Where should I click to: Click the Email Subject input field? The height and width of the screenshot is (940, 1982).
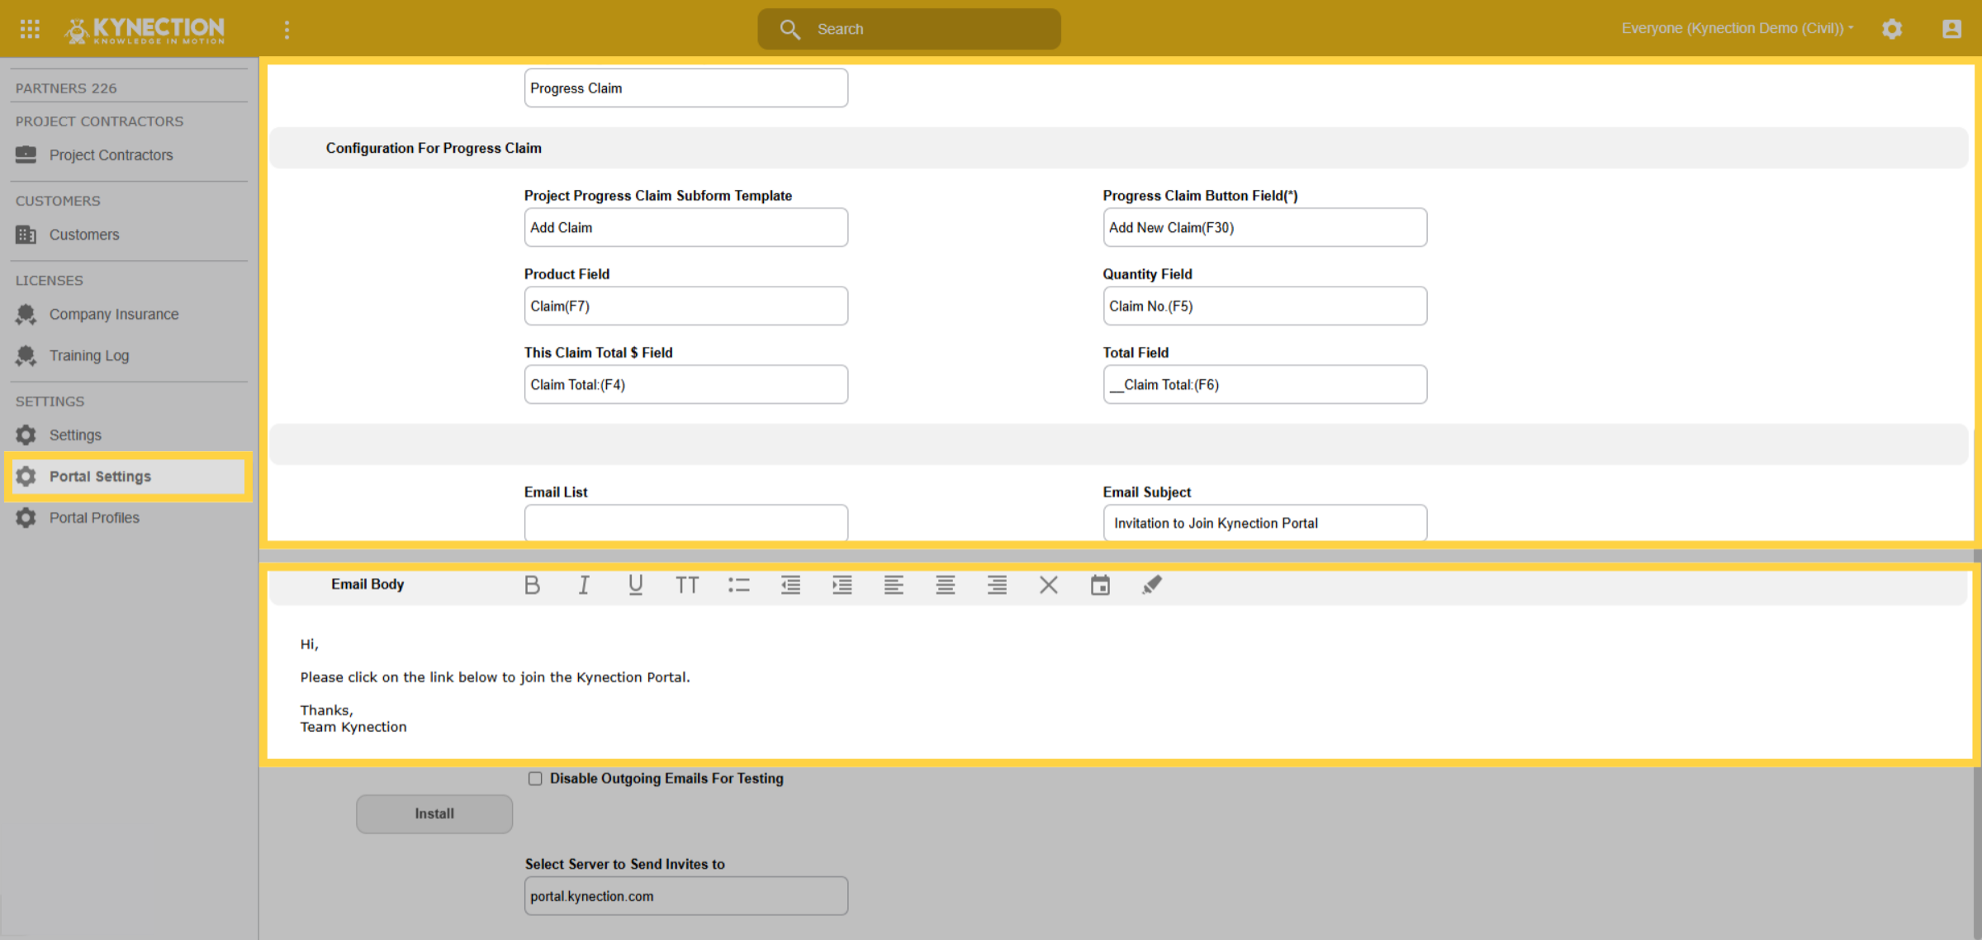coord(1264,522)
